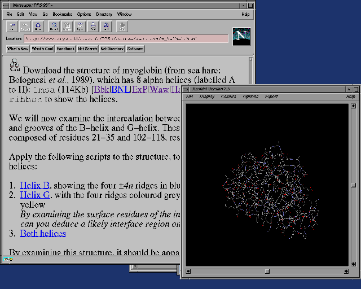Open the Bookmarks menu in Netscape
The height and width of the screenshot is (289, 361).
62,14
